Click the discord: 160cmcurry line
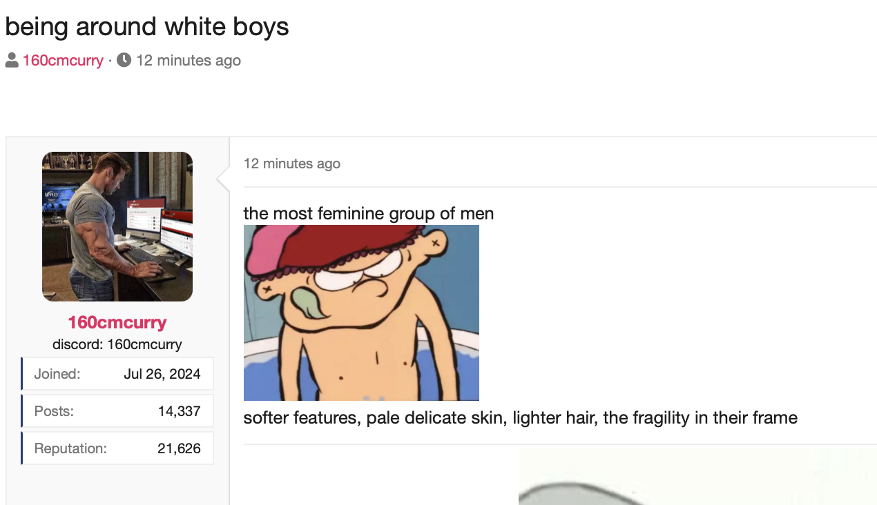 point(117,344)
